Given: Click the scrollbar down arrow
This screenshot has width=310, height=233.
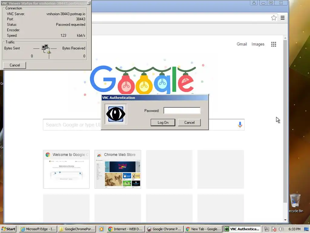Looking at the screenshot, I should click(x=285, y=220).
